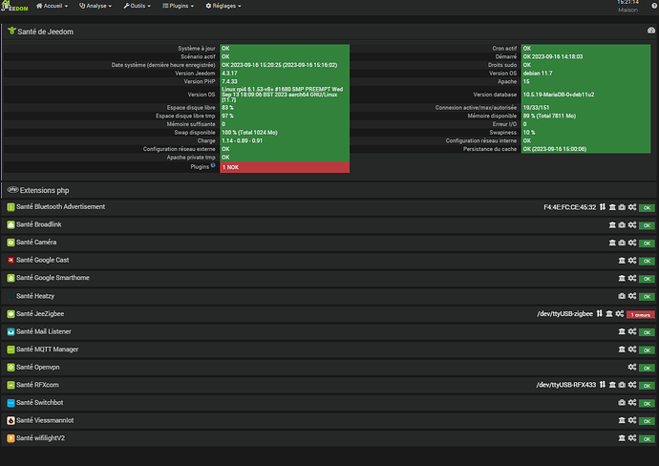
Task: Click the port arrows icon on Bluetooth Advertisement row
Action: [x=603, y=207]
